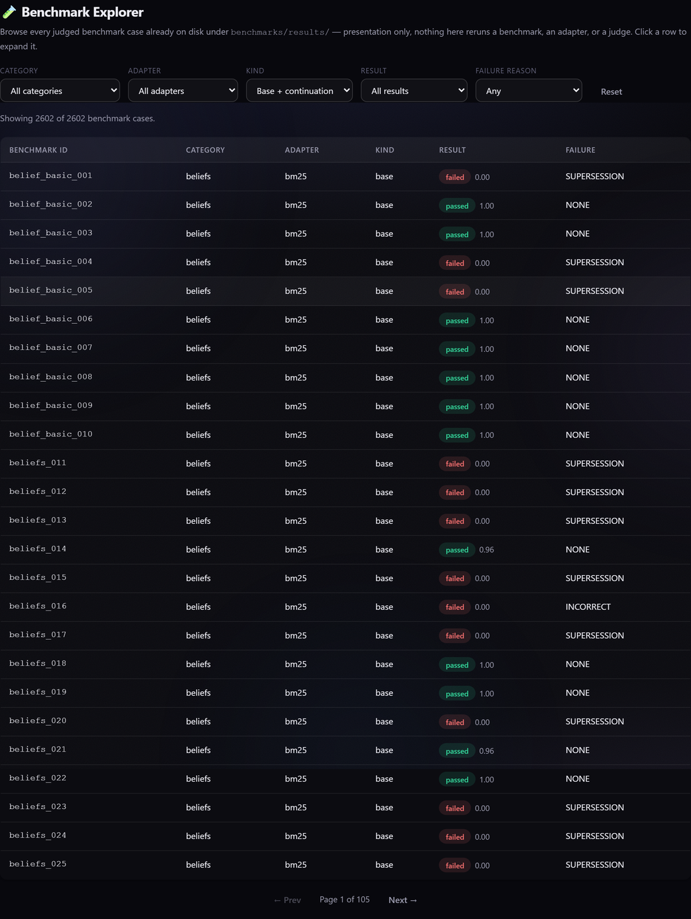Click the 0.96 score for beliefs_014
The image size is (691, 919).
(x=487, y=550)
